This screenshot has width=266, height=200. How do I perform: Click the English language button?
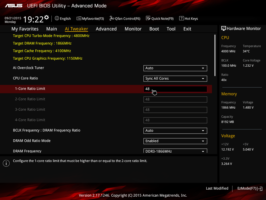tap(63, 18)
